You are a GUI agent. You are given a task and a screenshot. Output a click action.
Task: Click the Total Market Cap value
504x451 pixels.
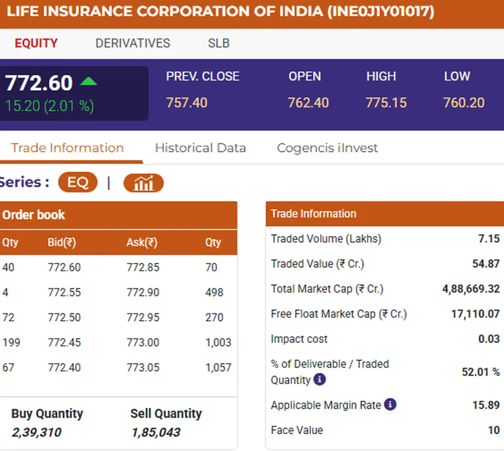(x=471, y=289)
